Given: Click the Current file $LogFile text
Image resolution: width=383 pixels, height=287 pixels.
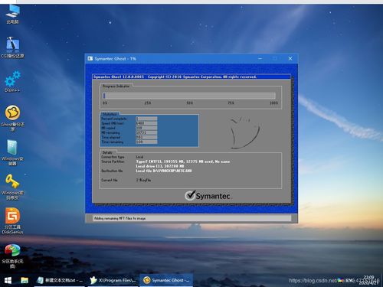Looking at the screenshot, I should pos(143,180).
